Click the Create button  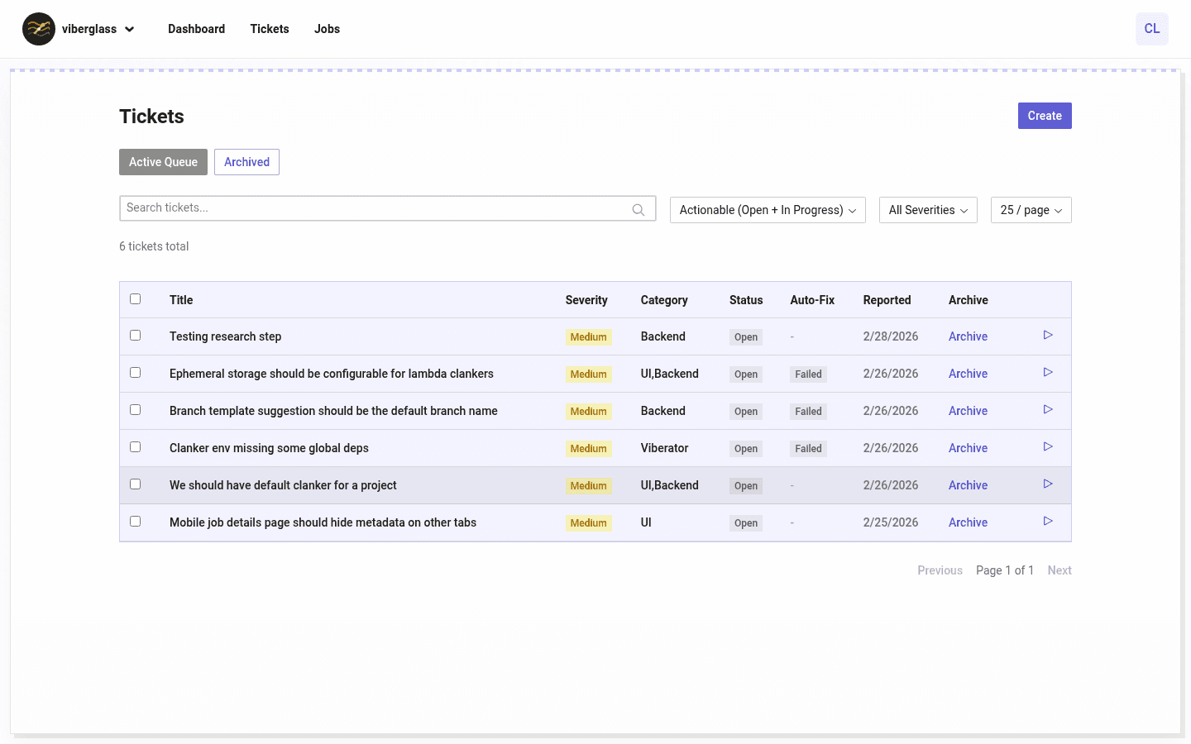(x=1044, y=115)
